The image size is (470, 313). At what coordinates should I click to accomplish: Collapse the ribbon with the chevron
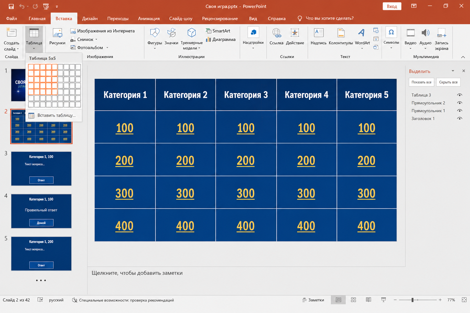click(463, 57)
